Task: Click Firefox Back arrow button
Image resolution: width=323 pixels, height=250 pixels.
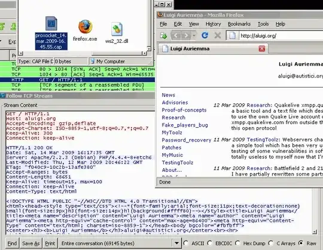Action: pyautogui.click(x=176, y=36)
